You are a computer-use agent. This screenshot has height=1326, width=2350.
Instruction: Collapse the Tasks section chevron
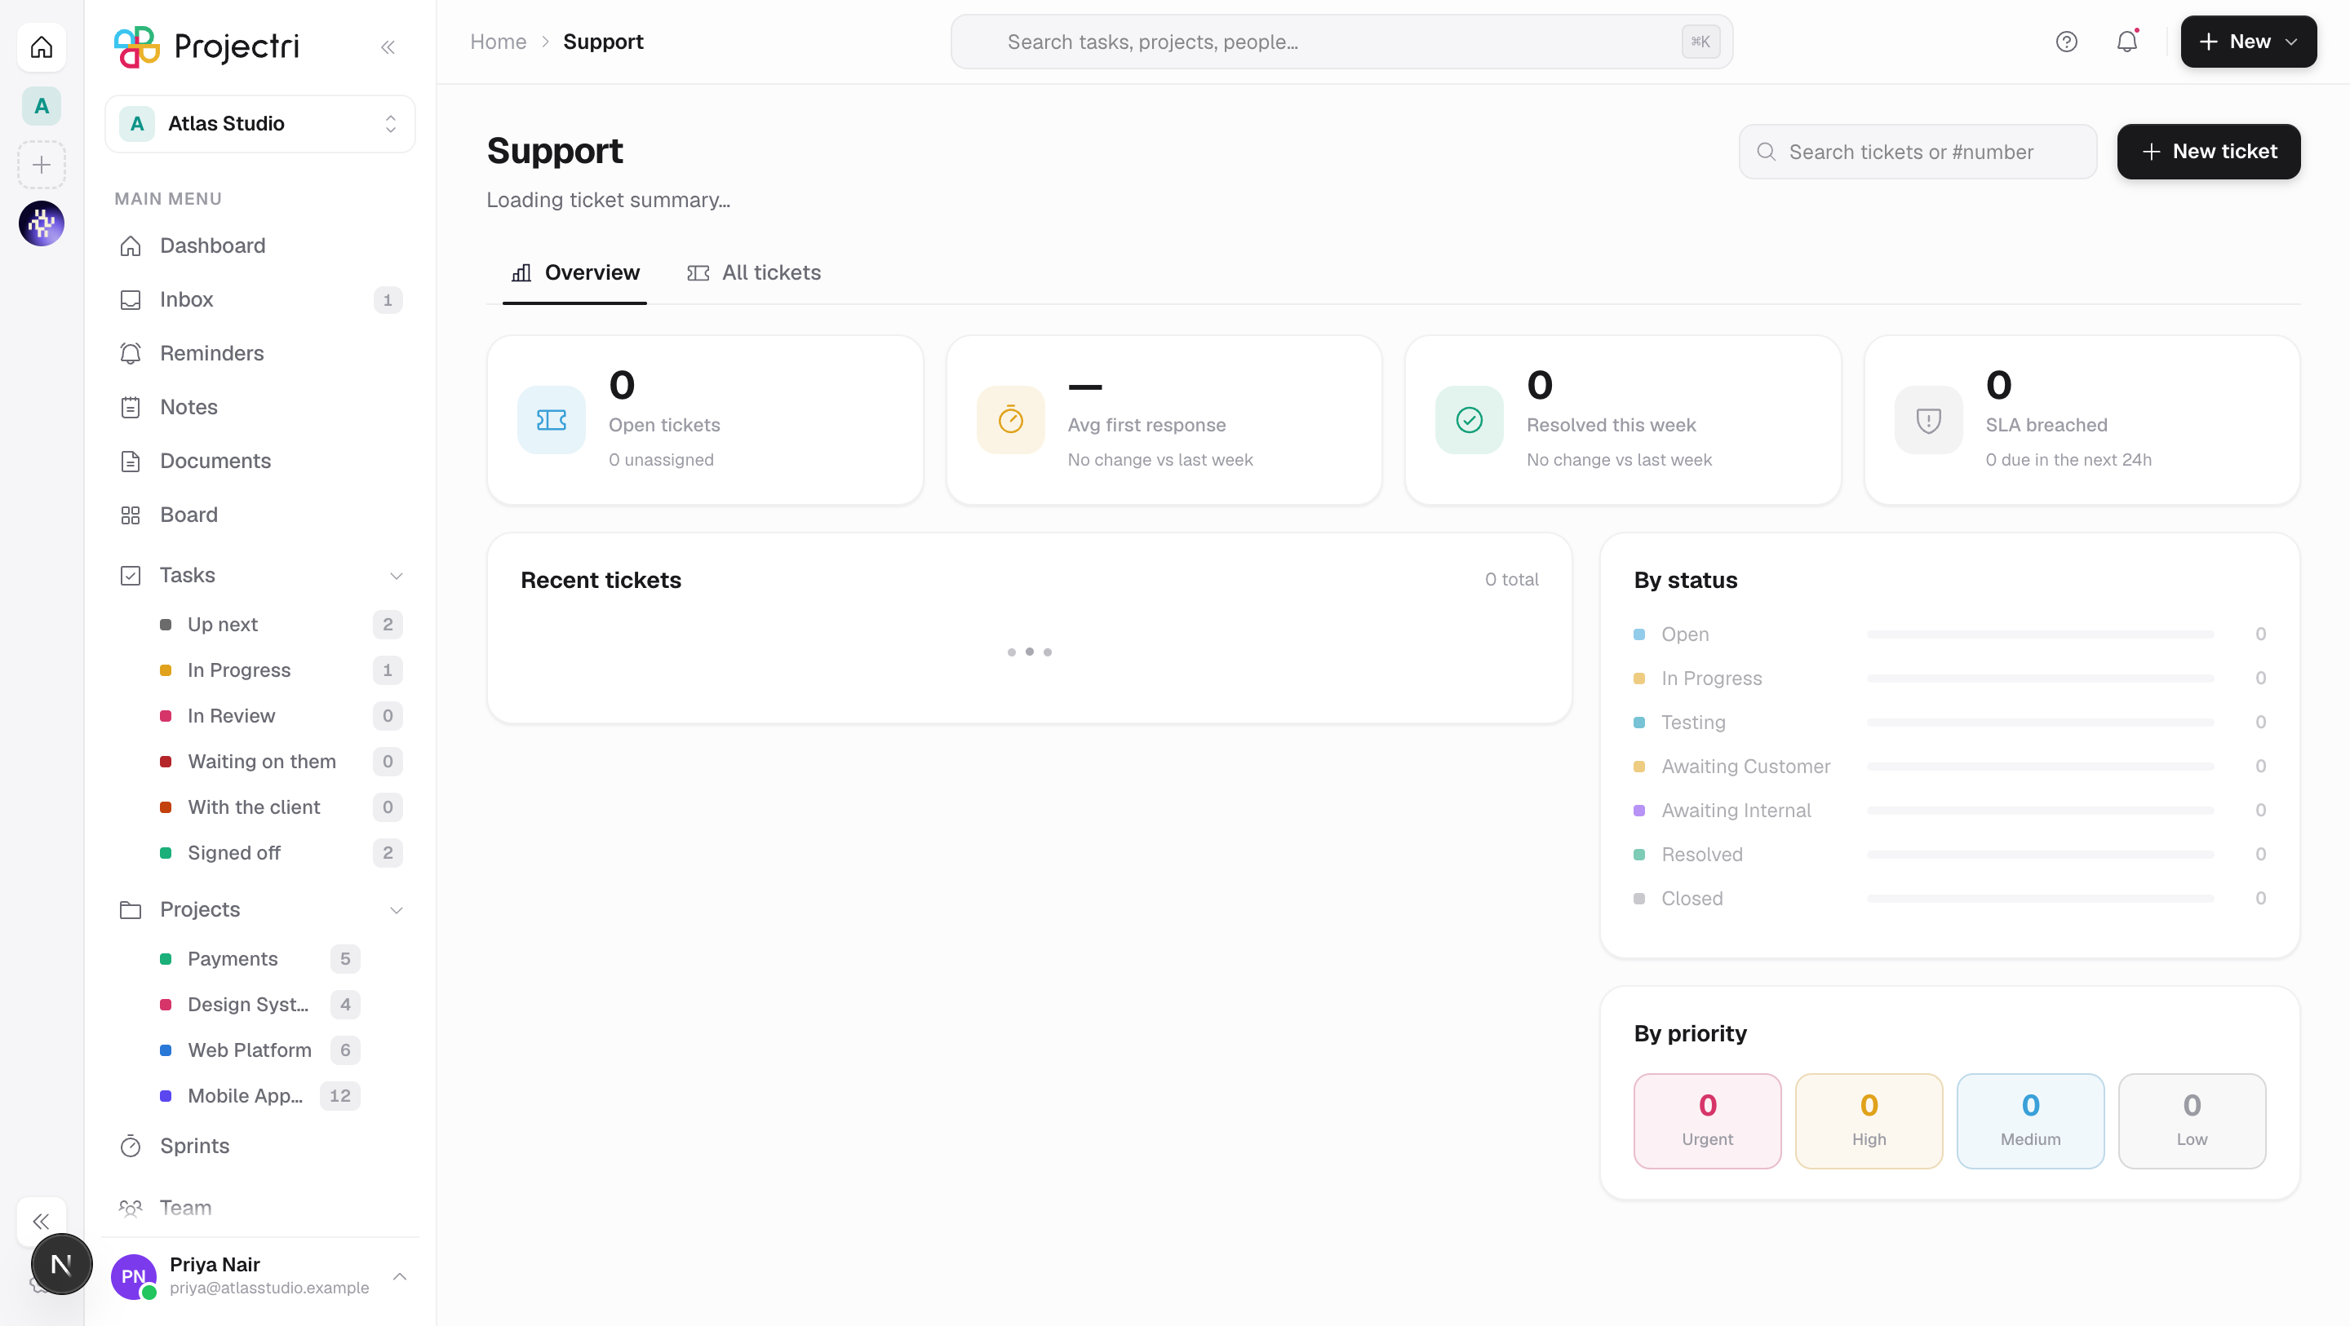[396, 576]
